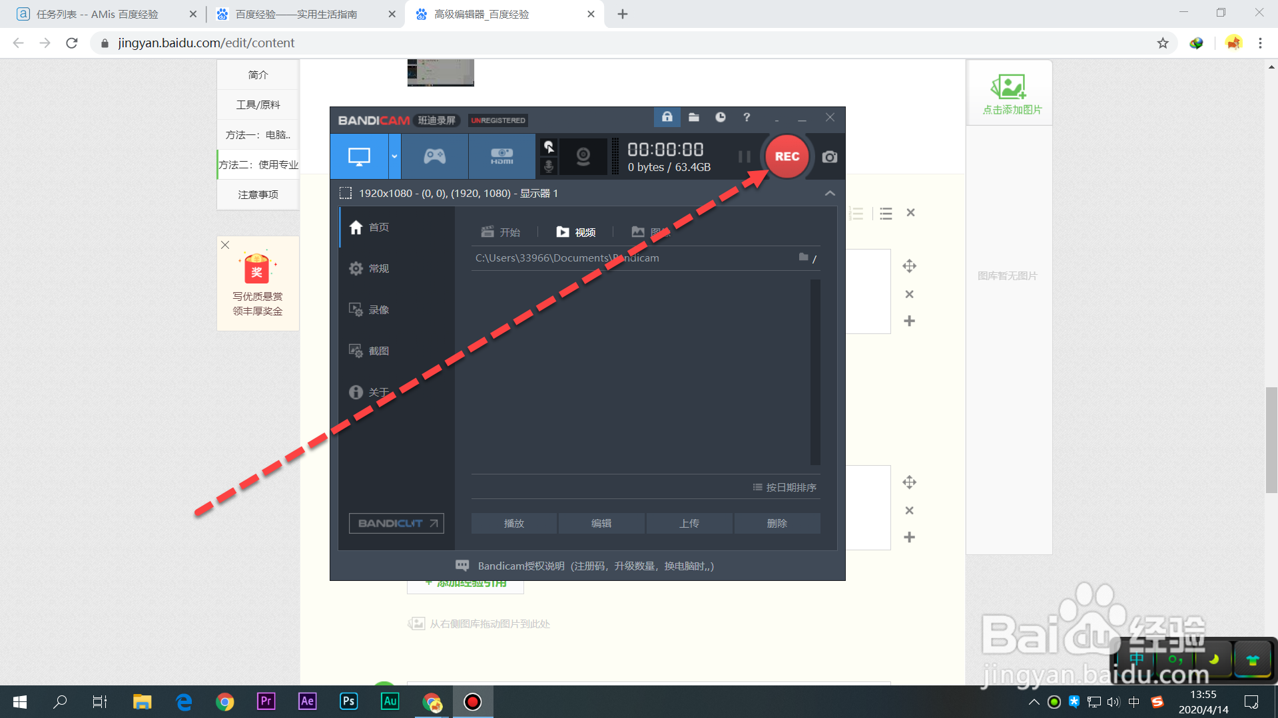Screen dimensions: 1278x718
Task: Click bulleted list icon in the editor
Action: (x=886, y=214)
